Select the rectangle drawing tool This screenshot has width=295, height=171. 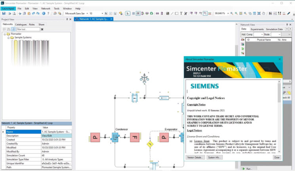tap(177, 13)
